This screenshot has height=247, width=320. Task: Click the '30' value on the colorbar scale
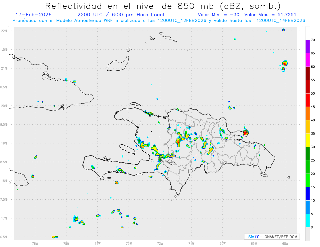[313, 147]
